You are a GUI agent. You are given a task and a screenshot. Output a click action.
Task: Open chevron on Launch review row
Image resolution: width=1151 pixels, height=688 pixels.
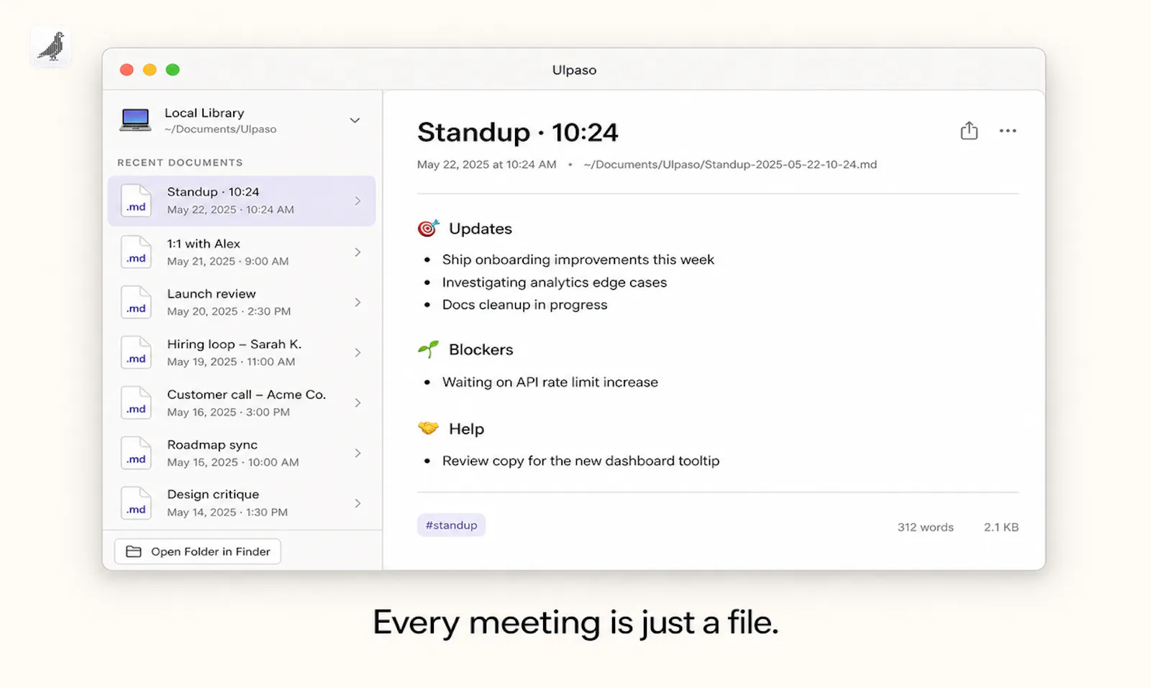(358, 303)
